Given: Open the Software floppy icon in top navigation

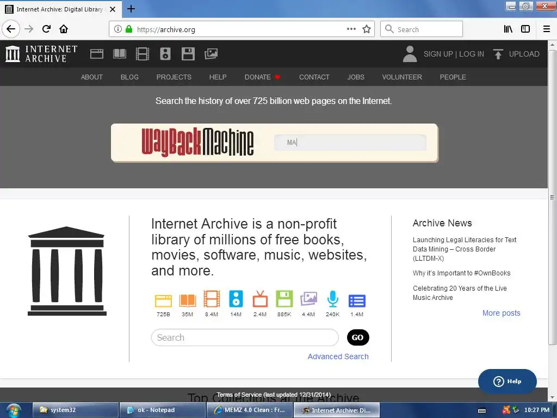Looking at the screenshot, I should [x=188, y=54].
